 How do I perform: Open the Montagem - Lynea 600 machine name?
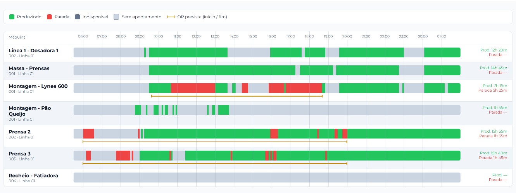coord(38,86)
